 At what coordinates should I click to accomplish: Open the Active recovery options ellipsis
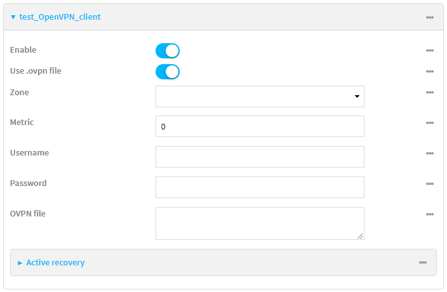pos(423,263)
